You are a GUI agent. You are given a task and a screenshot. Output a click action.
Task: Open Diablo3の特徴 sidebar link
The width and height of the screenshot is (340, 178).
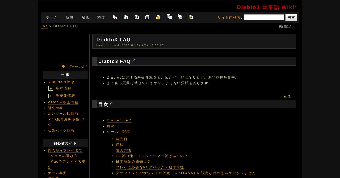click(61, 82)
